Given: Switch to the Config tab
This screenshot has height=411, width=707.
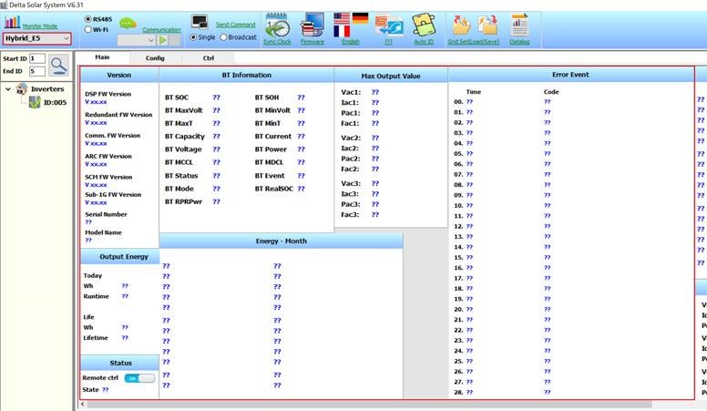Looking at the screenshot, I should point(155,57).
